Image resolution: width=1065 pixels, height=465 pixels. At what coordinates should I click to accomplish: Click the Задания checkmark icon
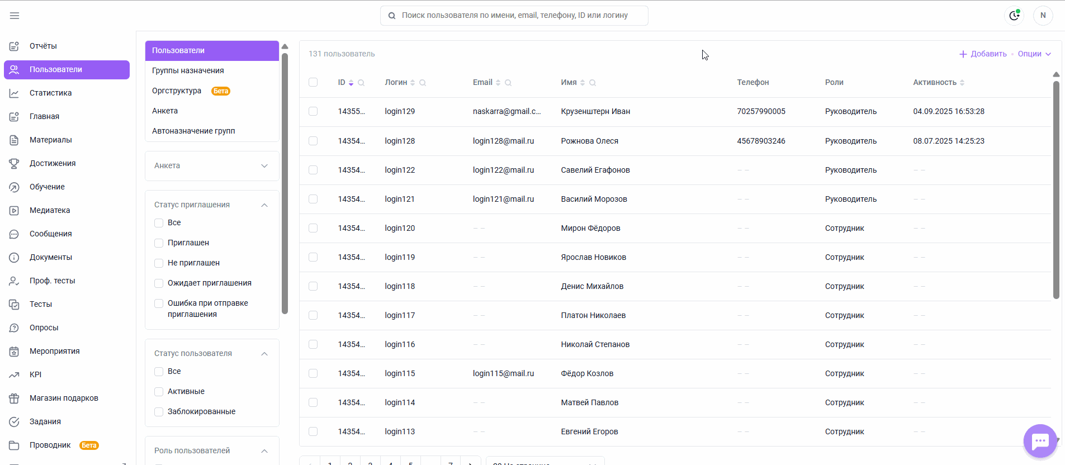tap(15, 421)
